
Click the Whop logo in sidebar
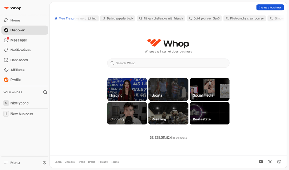(12, 8)
